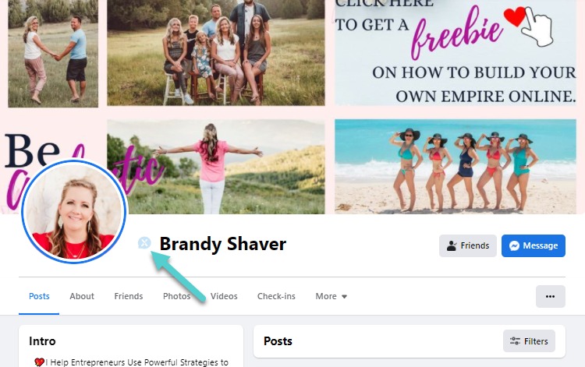
Task: Click the heart emoji in Intro text
Action: click(39, 362)
